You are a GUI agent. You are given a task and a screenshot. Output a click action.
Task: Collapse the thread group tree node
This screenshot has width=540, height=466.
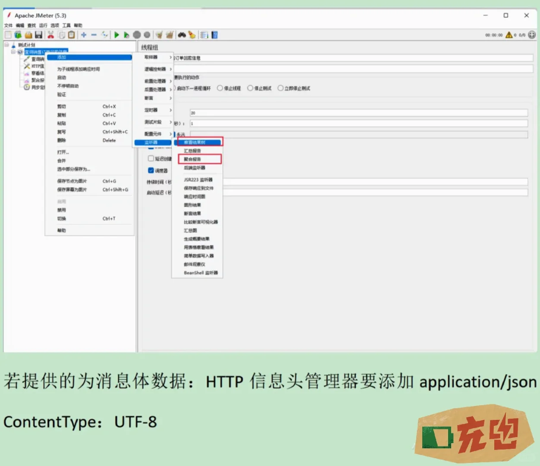coord(13,52)
